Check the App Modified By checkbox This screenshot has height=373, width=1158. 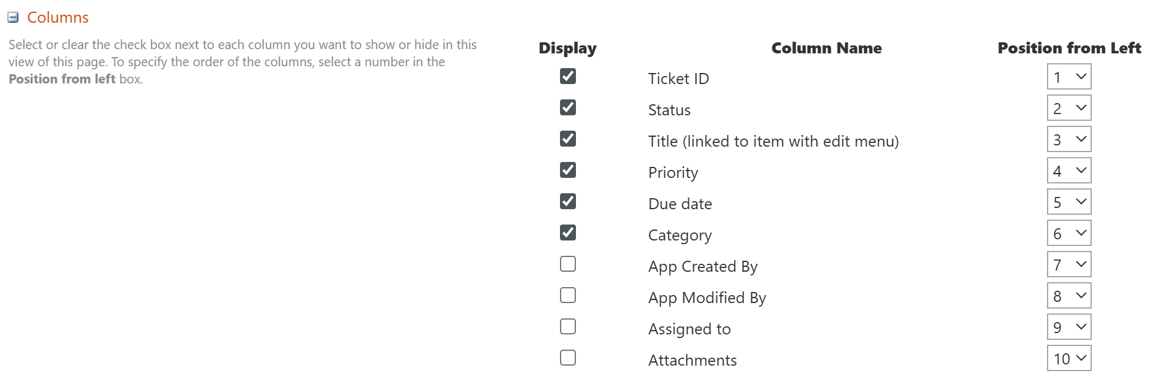[x=568, y=295]
